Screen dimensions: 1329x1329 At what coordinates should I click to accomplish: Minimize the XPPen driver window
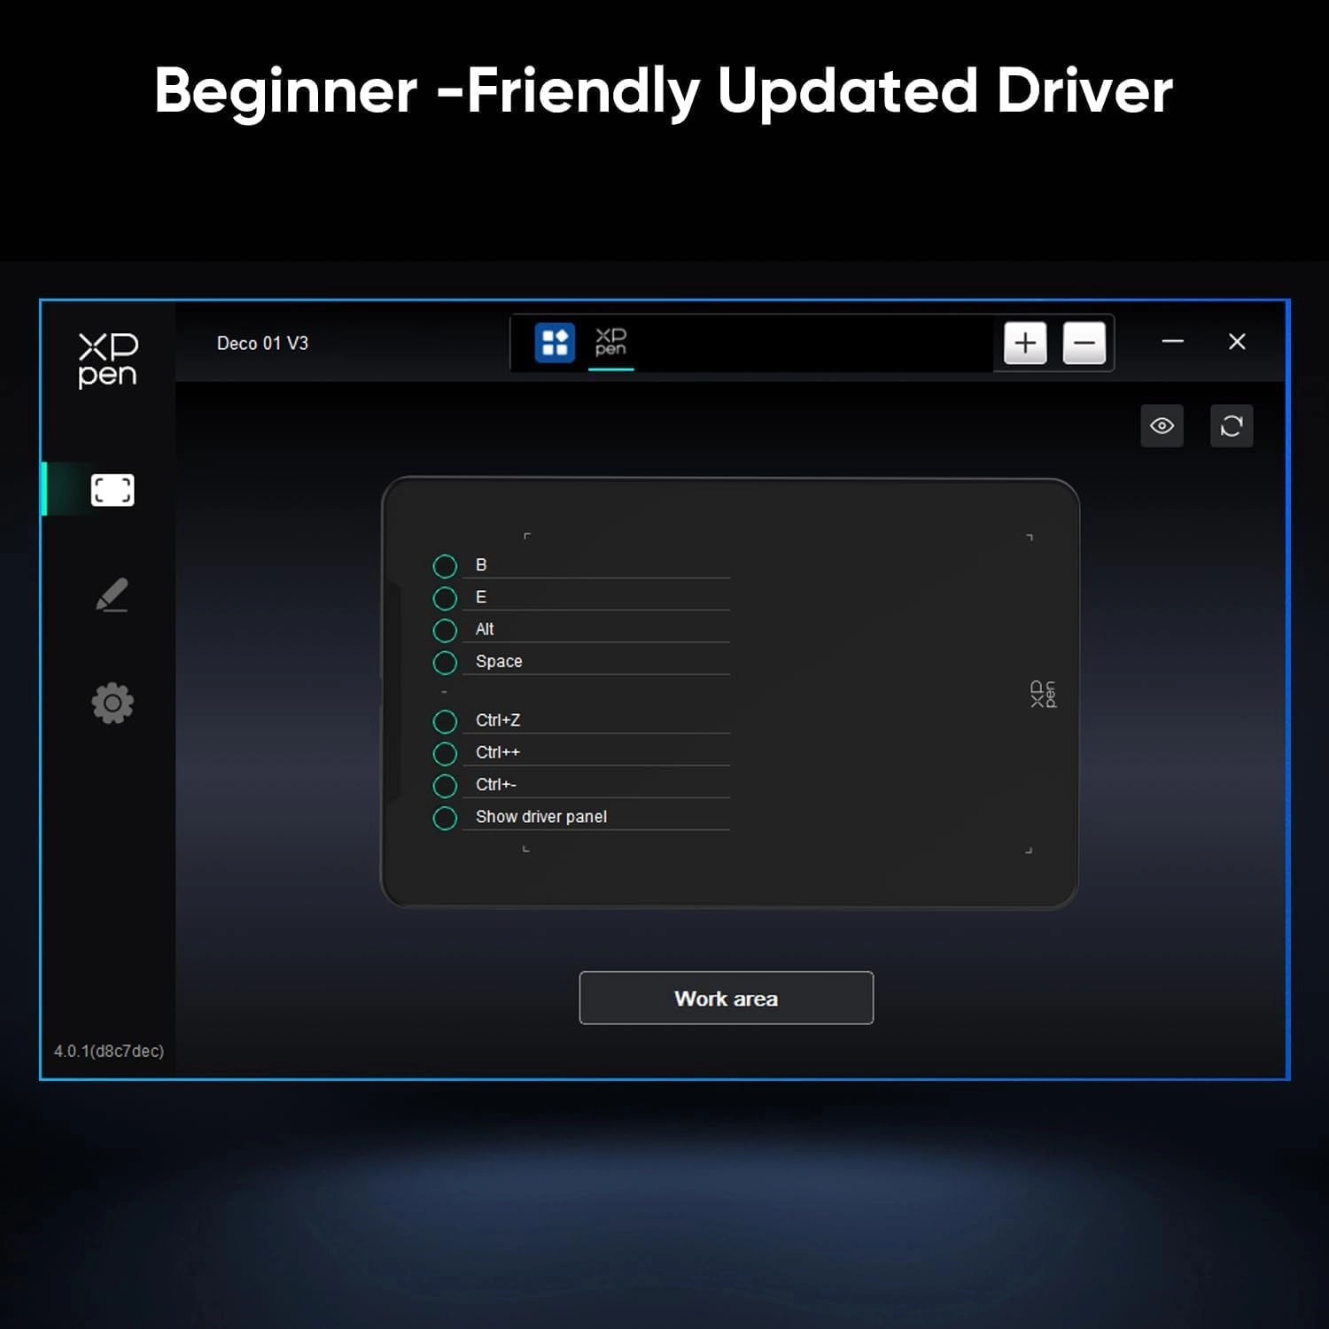[x=1172, y=342]
